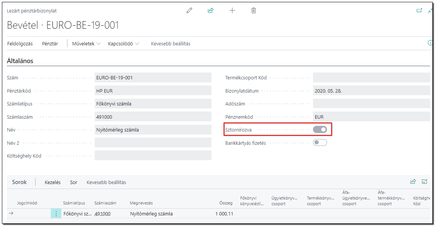Click the pencil edit icon
This screenshot has height=226, width=435.
(x=189, y=11)
